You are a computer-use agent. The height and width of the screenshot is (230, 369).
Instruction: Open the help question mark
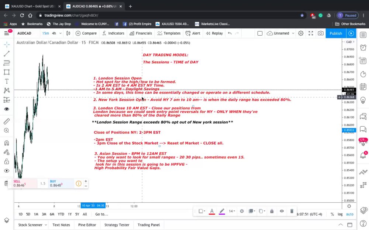(x=363, y=223)
